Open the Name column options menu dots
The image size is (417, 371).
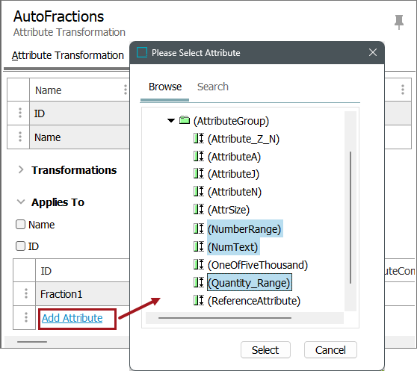126,90
